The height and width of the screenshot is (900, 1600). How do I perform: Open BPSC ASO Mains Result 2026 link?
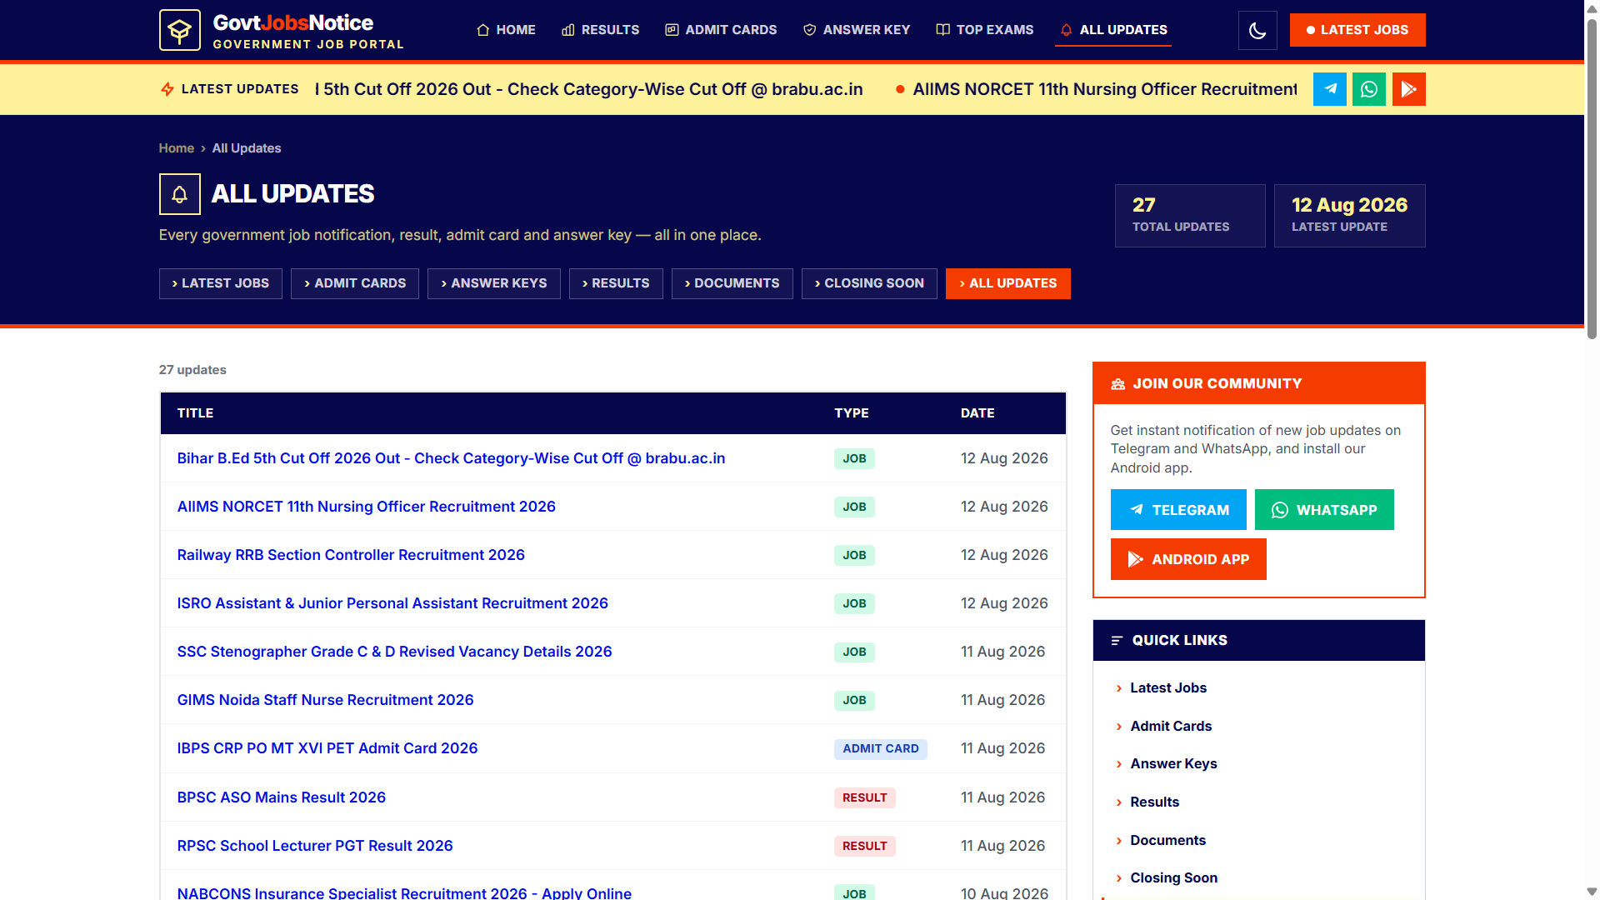(x=282, y=797)
